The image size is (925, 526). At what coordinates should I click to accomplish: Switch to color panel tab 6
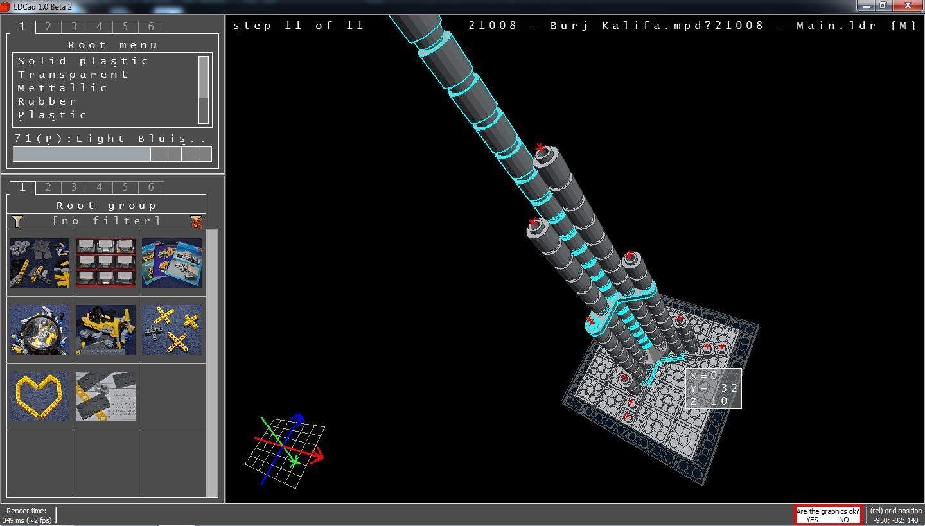151,27
